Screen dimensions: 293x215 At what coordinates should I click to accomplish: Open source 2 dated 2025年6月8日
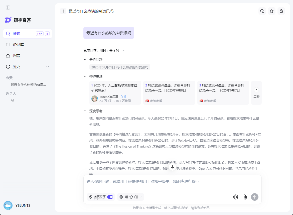pos(169,93)
